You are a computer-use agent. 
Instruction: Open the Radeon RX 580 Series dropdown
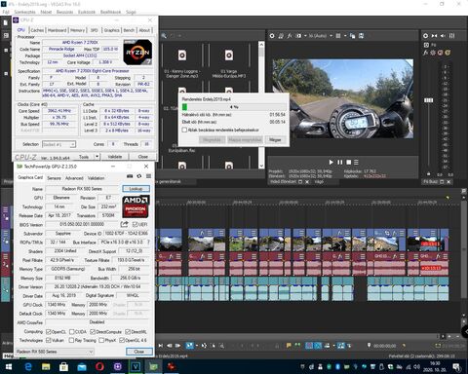click(x=55, y=352)
